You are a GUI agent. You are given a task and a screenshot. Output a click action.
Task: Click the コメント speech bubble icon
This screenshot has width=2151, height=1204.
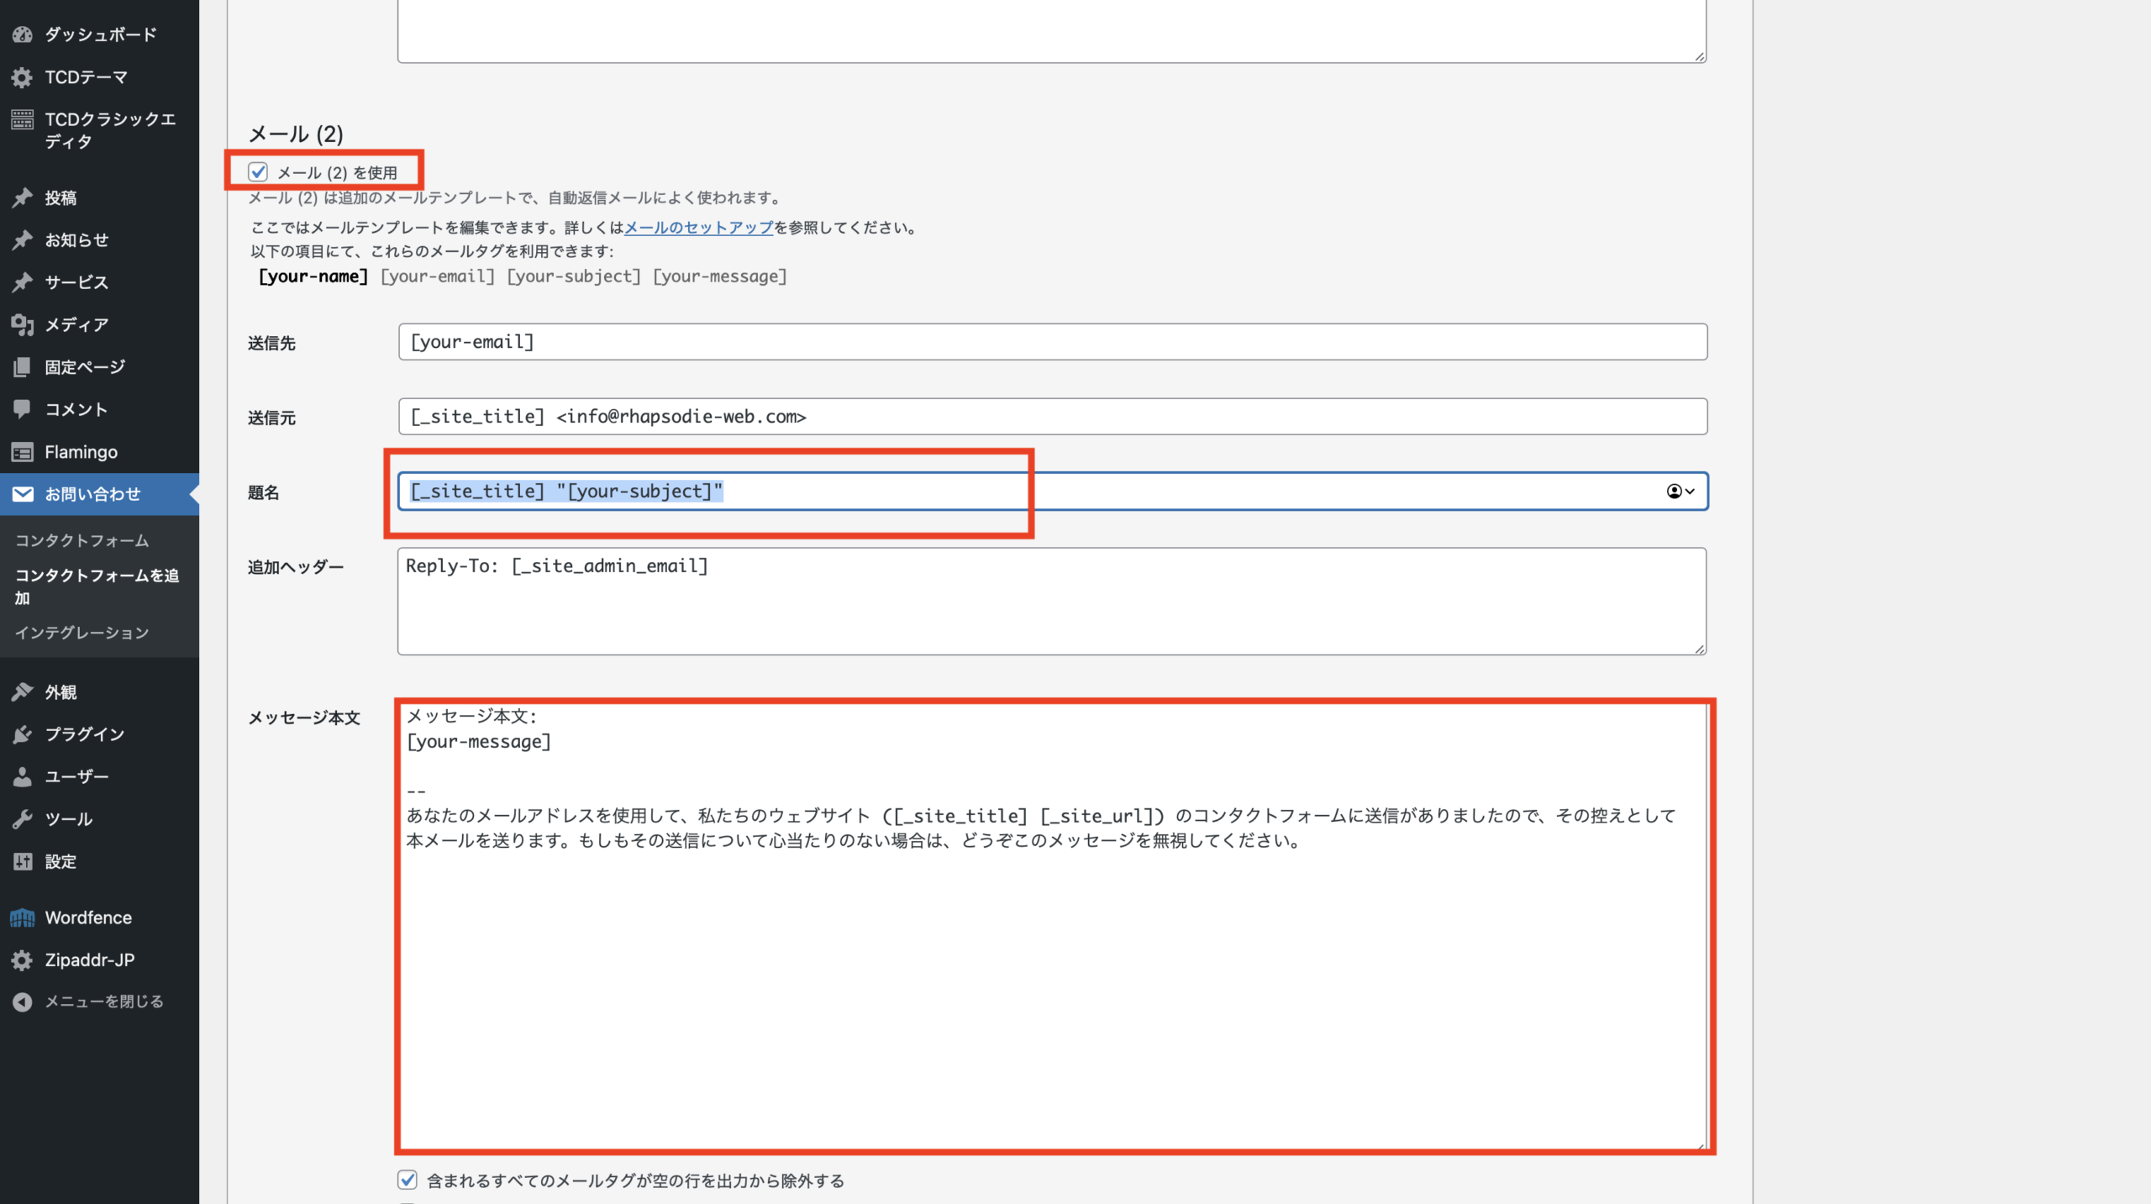(x=23, y=409)
